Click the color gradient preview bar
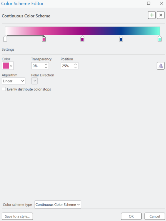166x221 pixels. [82, 31]
